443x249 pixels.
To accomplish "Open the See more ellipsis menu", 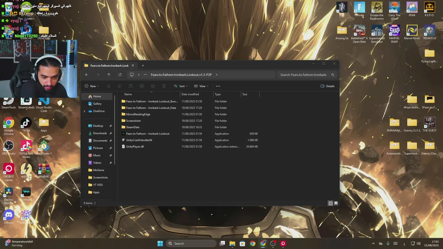I will coord(218,86).
